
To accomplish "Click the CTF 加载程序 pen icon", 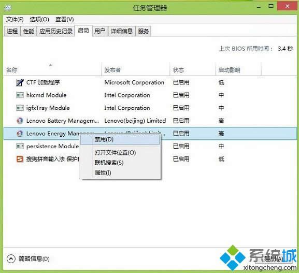I will tap(20, 82).
